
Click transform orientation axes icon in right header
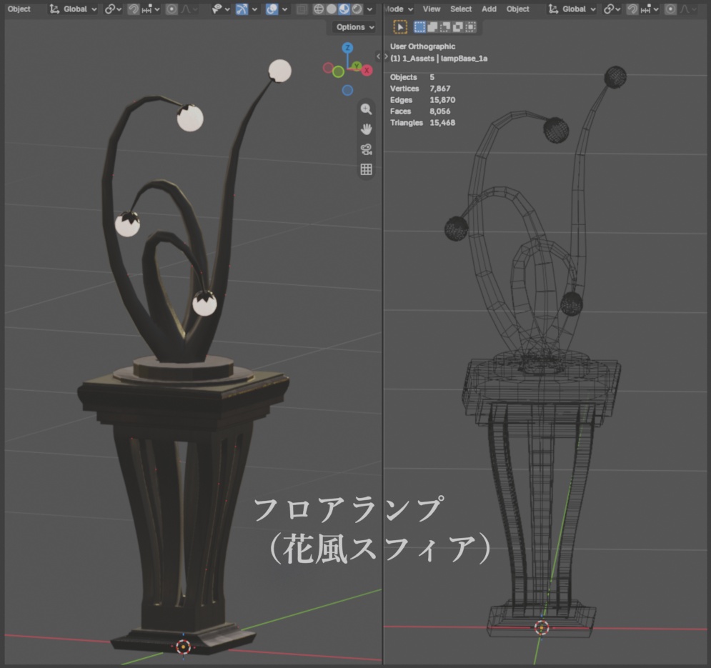pyautogui.click(x=553, y=9)
